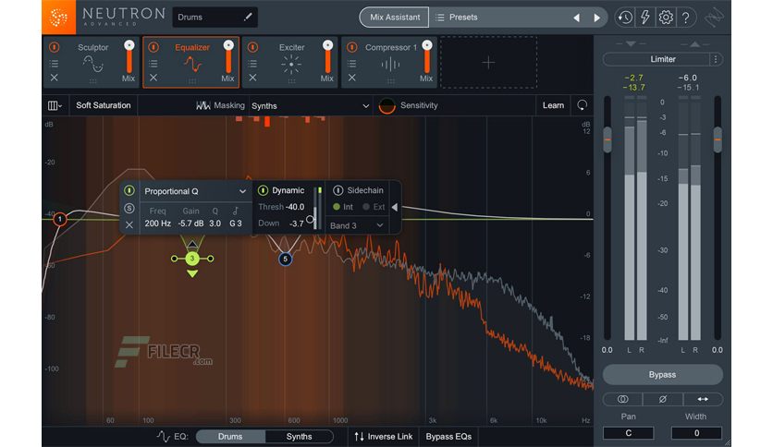The width and height of the screenshot is (773, 447).
Task: Remove the Equalizer module with X
Action: click(153, 78)
